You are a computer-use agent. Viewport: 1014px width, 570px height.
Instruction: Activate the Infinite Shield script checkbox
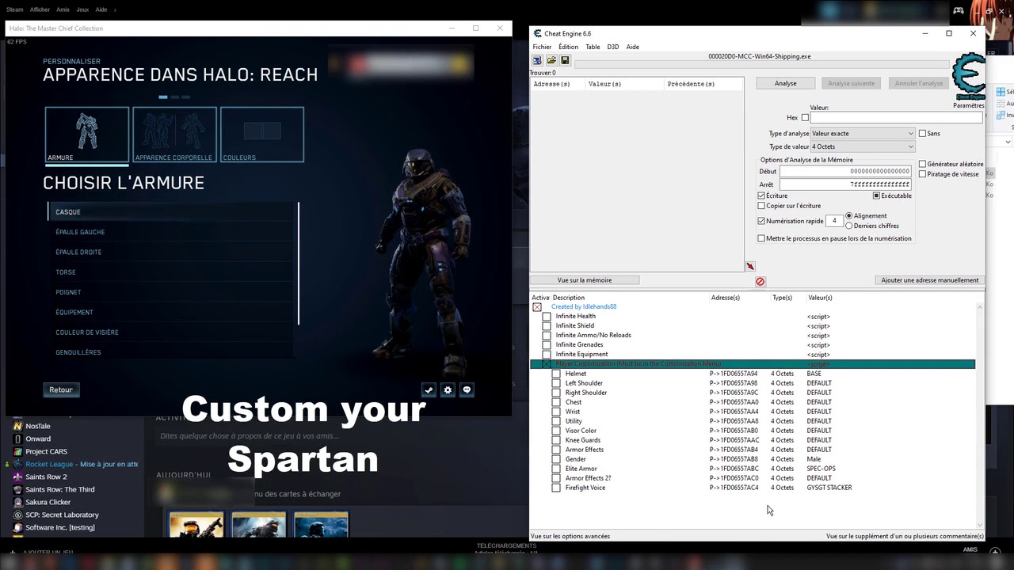coord(547,326)
